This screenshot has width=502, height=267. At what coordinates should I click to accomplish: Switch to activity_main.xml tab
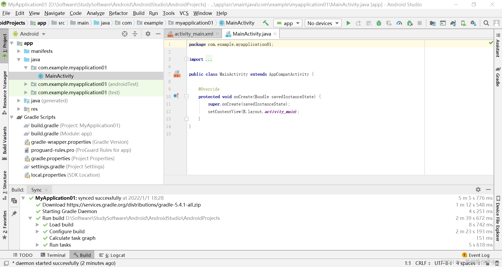click(x=193, y=34)
